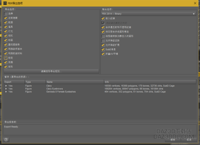
Task: Click the 接受 (Accept) button
Action: coord(173,140)
